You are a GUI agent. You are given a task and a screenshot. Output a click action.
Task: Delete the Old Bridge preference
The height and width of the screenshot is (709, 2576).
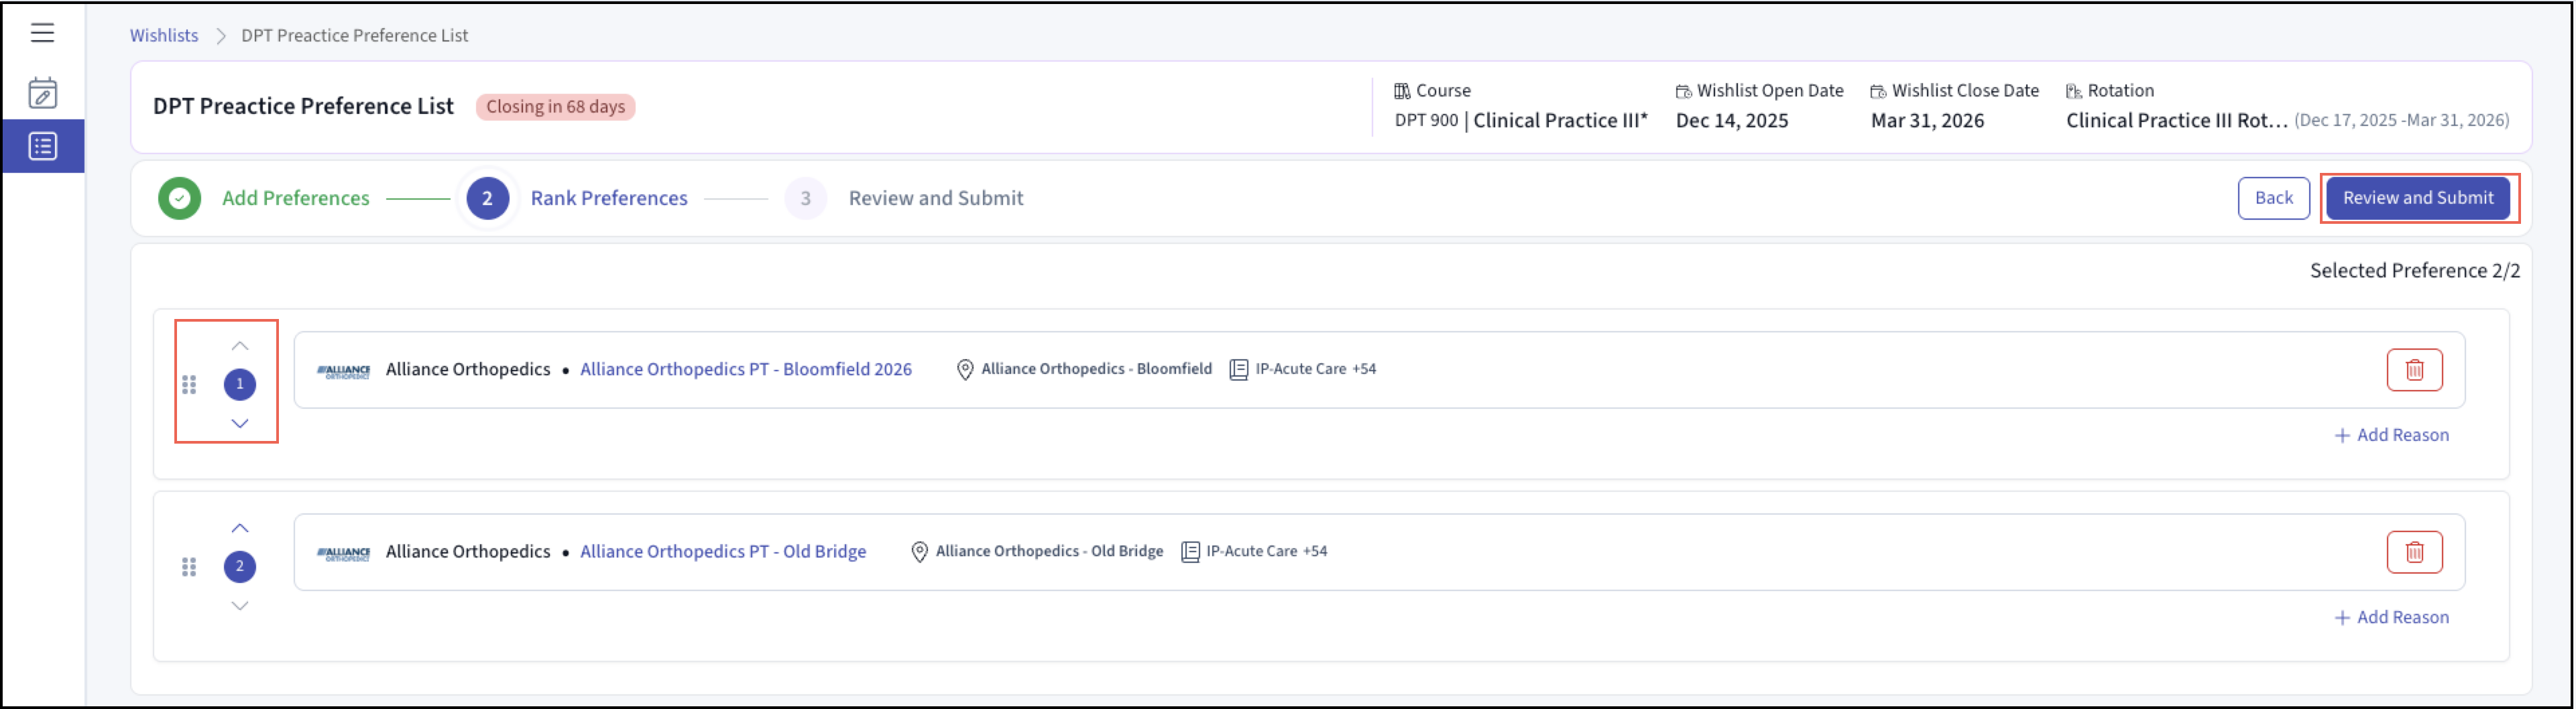click(x=2413, y=552)
